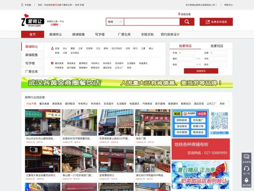Open the 临街门面 listing photo
The height and width of the screenshot is (191, 254).
point(153,122)
